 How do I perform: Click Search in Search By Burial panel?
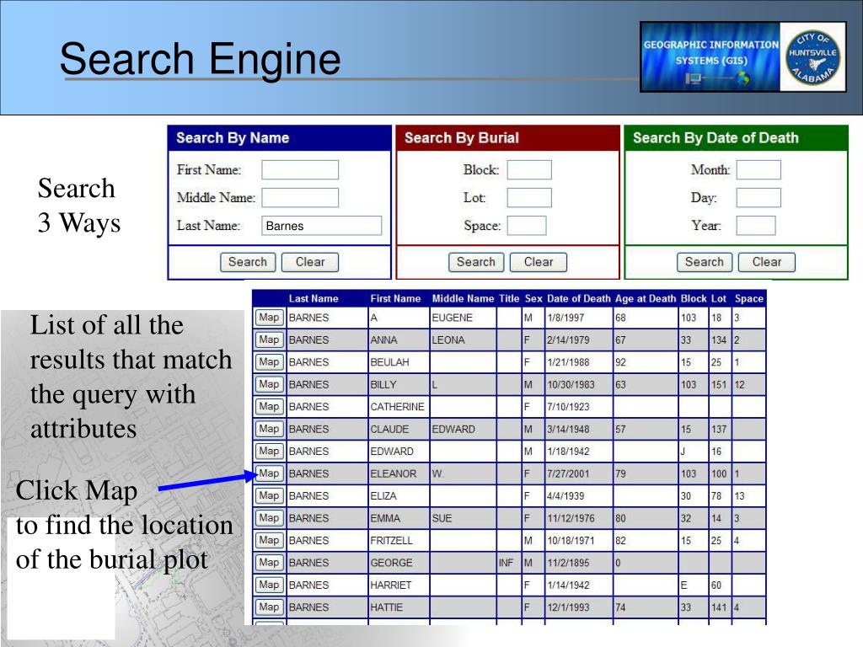point(476,262)
